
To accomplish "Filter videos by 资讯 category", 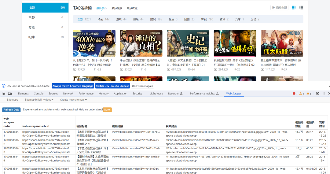I will (x=224, y=19).
